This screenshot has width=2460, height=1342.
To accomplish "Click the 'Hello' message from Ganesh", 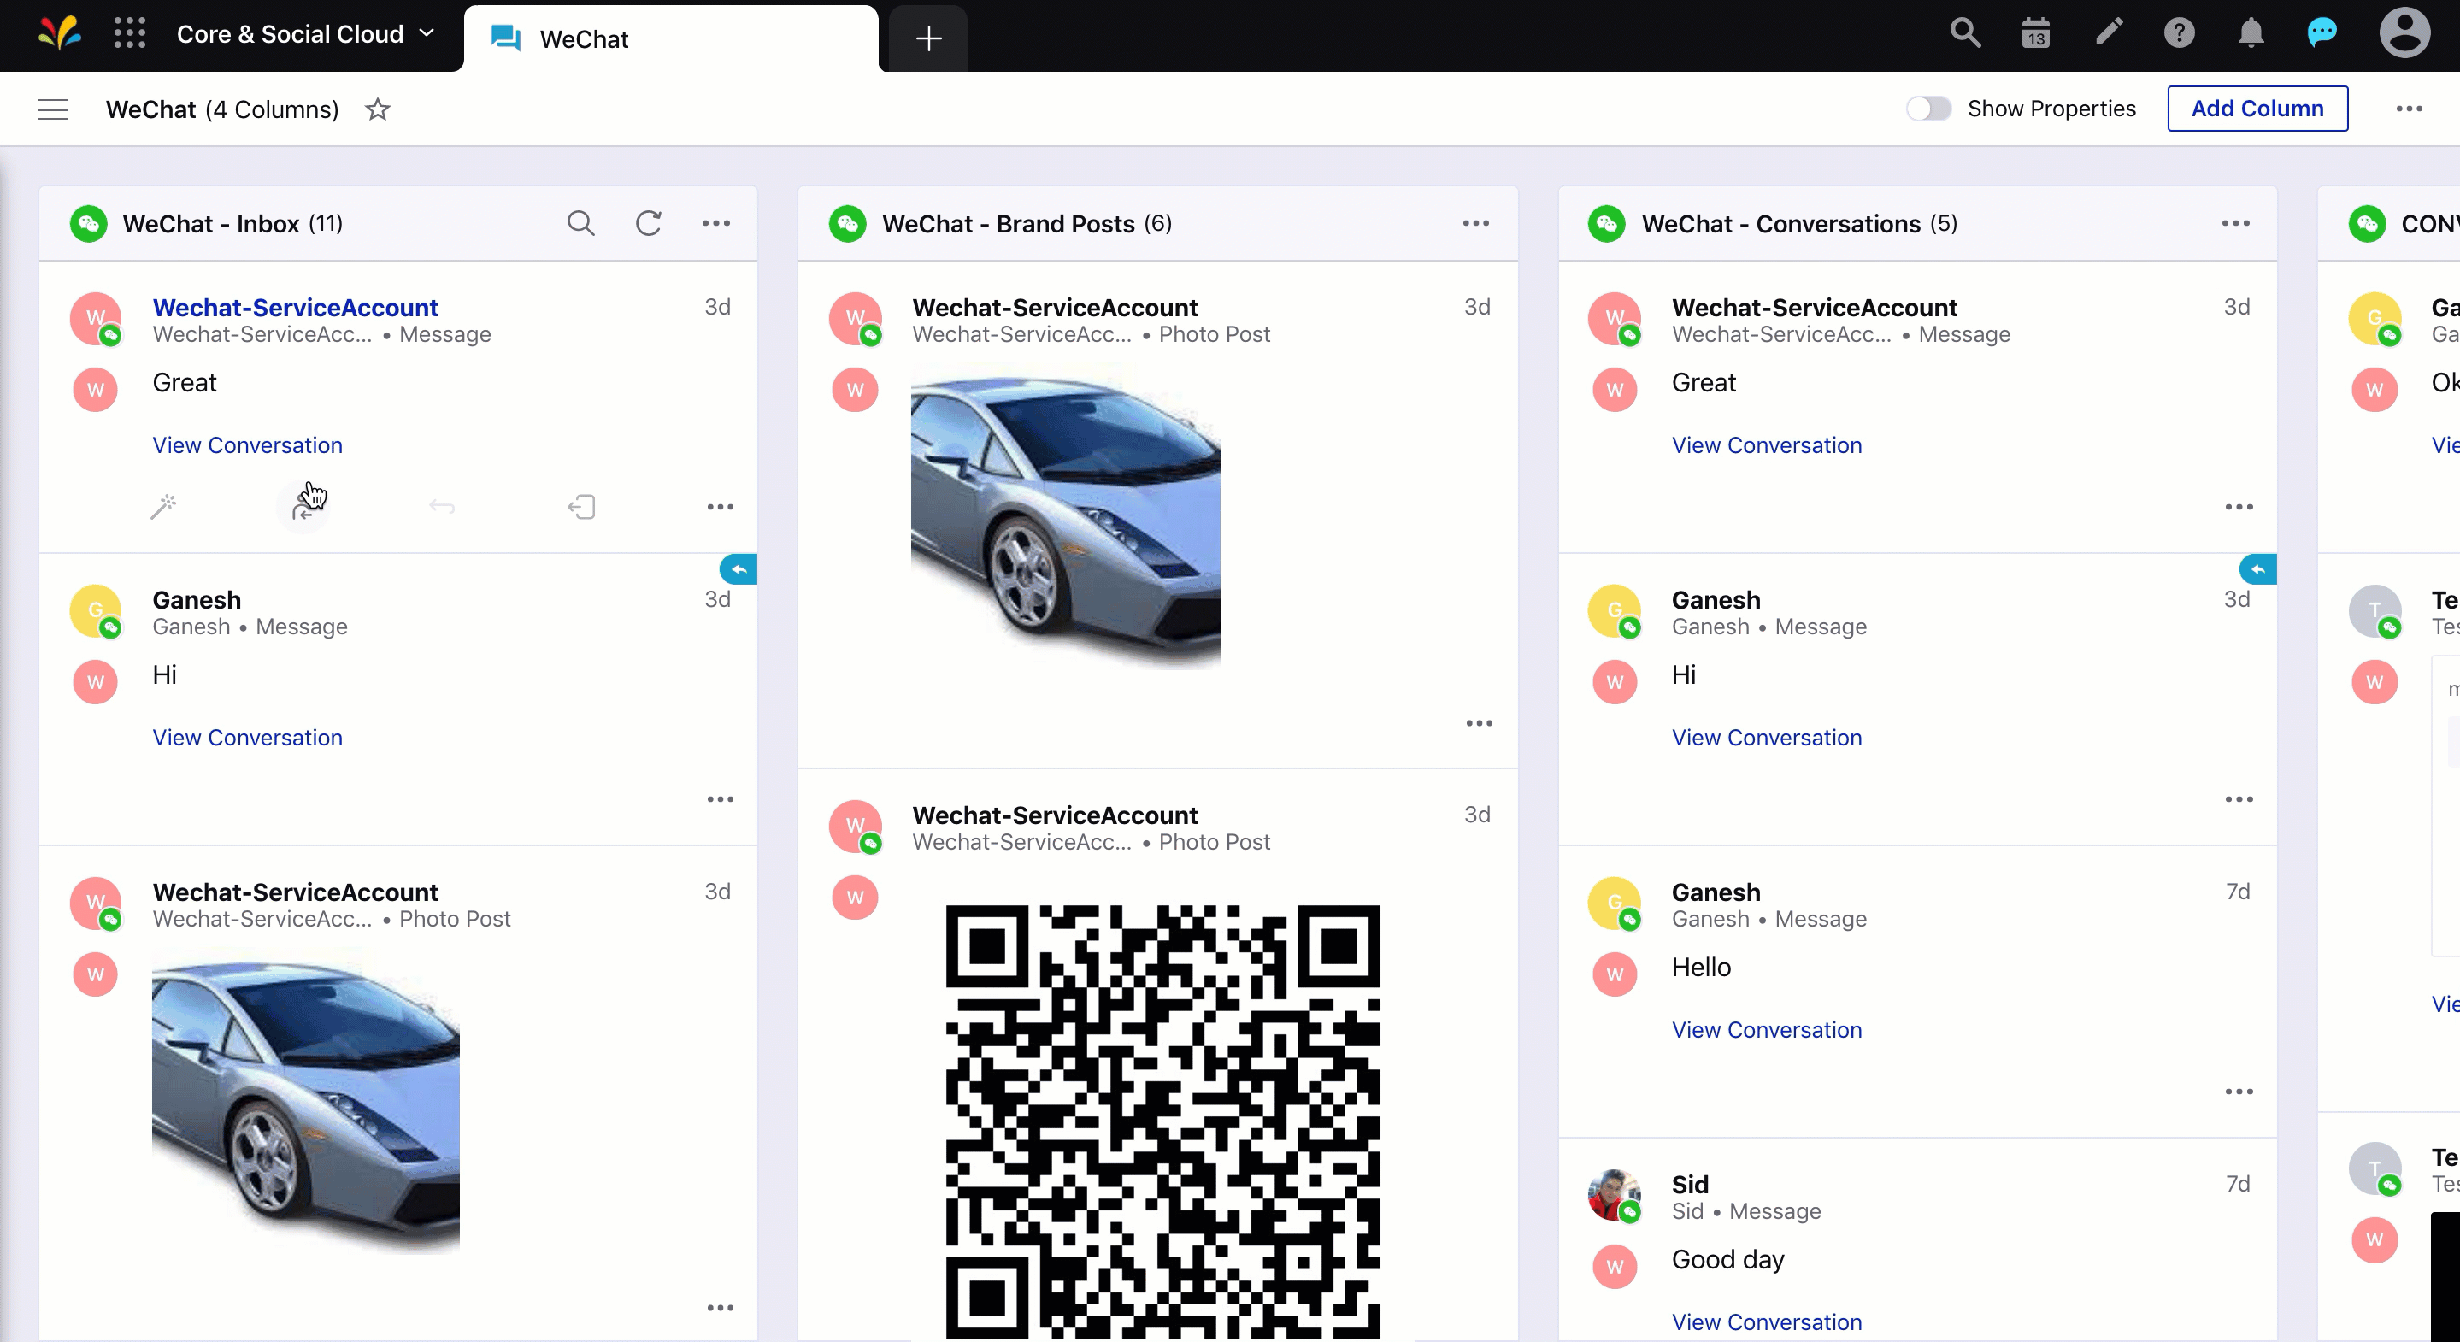I will [1701, 968].
